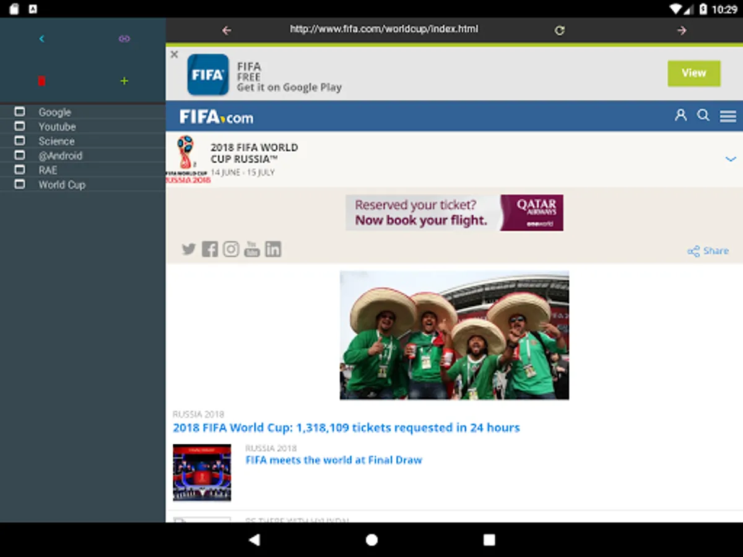
Task: Open the FIFA LinkedIn page icon
Action: tap(273, 249)
